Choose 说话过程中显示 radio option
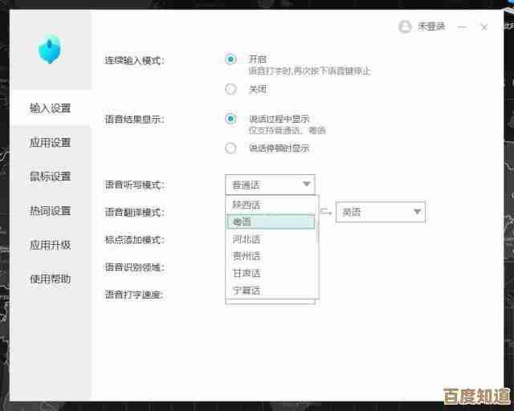514x411 pixels. 231,119
